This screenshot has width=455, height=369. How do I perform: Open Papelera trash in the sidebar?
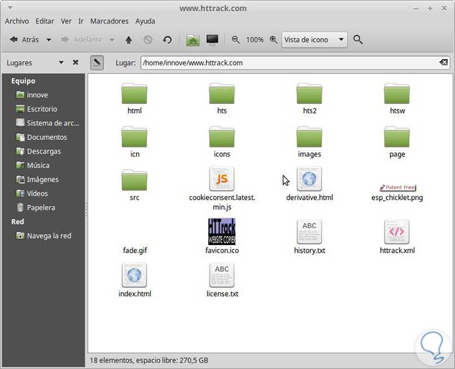(x=44, y=207)
